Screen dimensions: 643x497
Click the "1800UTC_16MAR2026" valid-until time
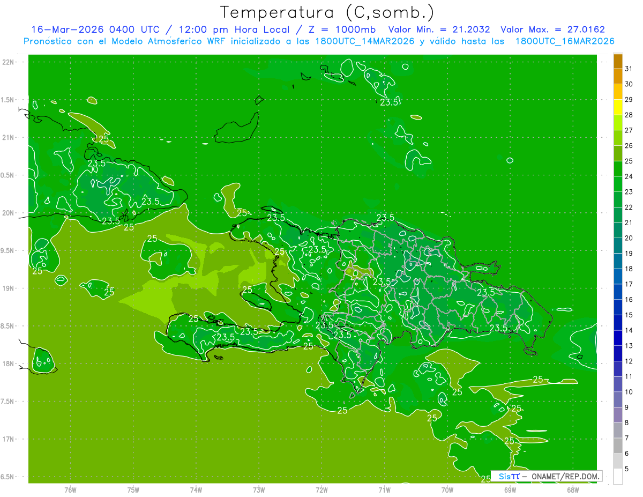pos(564,41)
